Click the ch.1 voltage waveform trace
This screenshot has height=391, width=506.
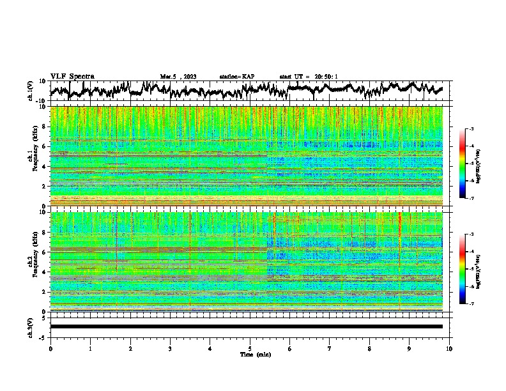coord(246,90)
